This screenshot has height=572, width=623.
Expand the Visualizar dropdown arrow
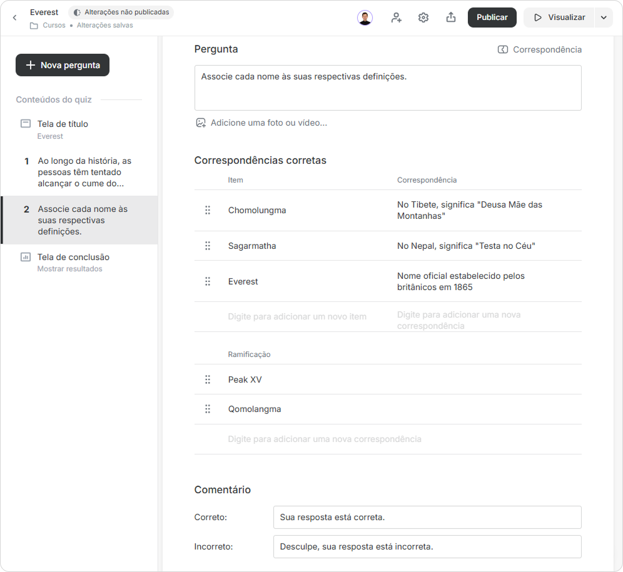coord(604,18)
